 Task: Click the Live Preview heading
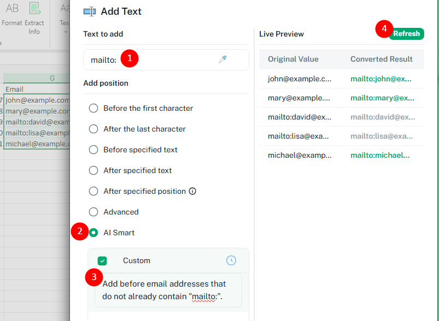point(282,34)
